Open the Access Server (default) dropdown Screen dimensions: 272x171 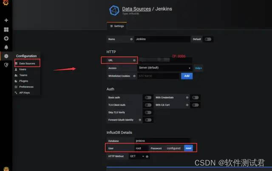pyautogui.click(x=165, y=68)
